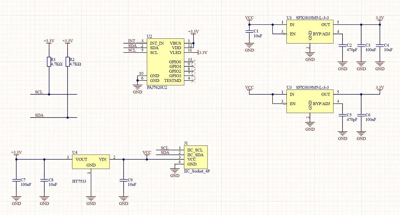The width and height of the screenshot is (400, 215).
Task: Click capacitor C1 symbol near U1
Action: [249, 32]
